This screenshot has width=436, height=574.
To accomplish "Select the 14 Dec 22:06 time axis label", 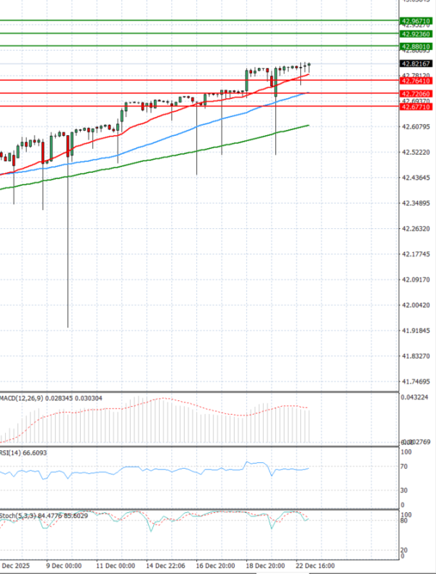I will (x=164, y=565).
